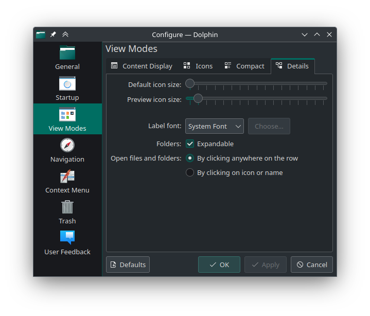Viewport: 370px width, 316px height.
Task: Open the Trash settings page
Action: (x=67, y=212)
